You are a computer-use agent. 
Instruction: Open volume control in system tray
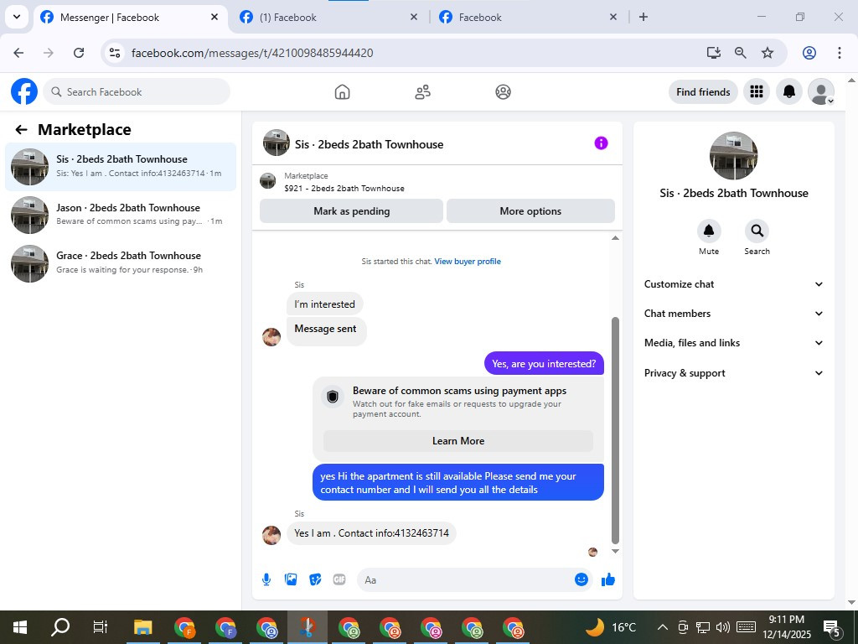(x=723, y=627)
